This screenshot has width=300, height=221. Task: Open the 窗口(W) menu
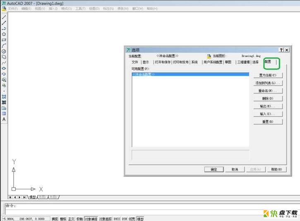click(x=137, y=9)
